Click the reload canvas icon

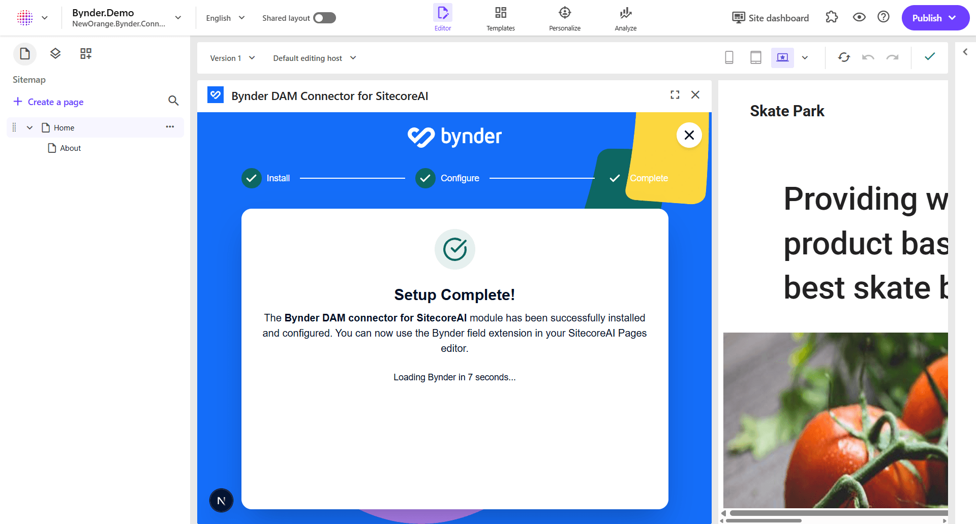[x=844, y=57]
